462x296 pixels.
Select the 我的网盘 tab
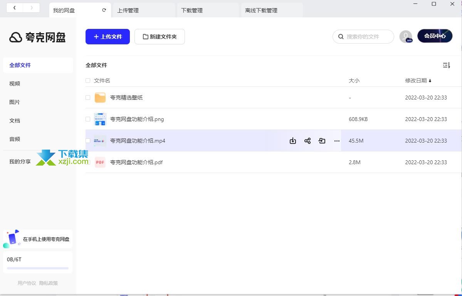(x=80, y=10)
